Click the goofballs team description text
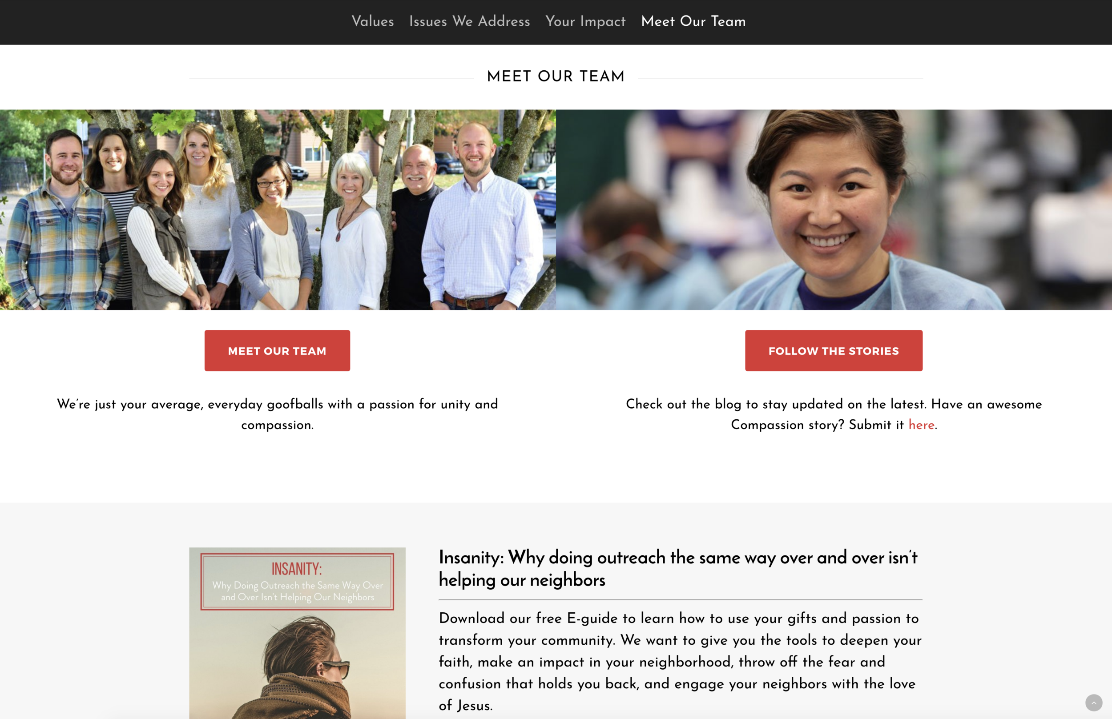This screenshot has height=719, width=1112. coord(278,414)
